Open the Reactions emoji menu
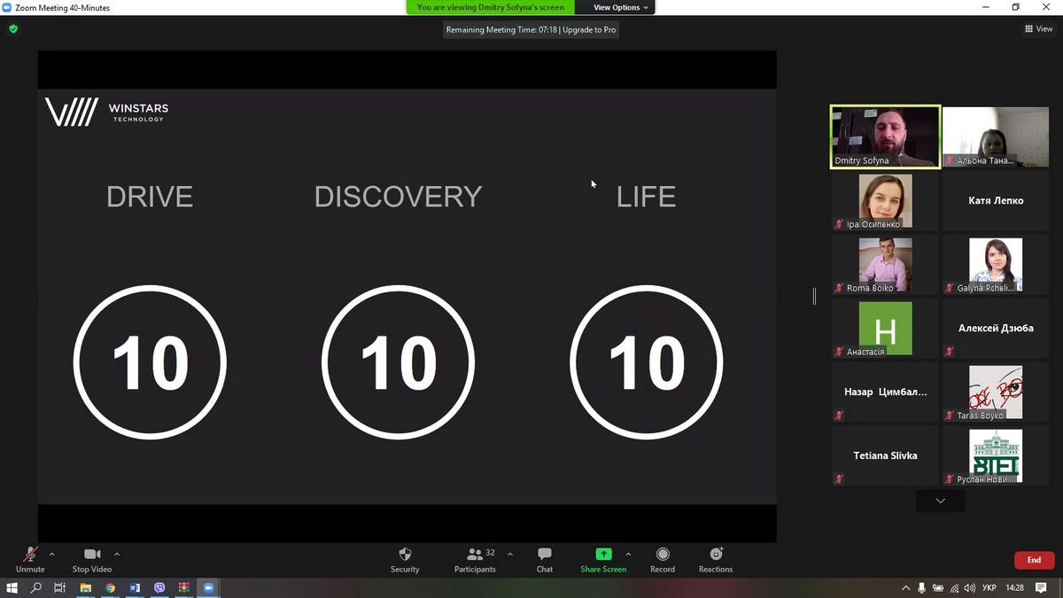The height and width of the screenshot is (598, 1063). pyautogui.click(x=716, y=559)
